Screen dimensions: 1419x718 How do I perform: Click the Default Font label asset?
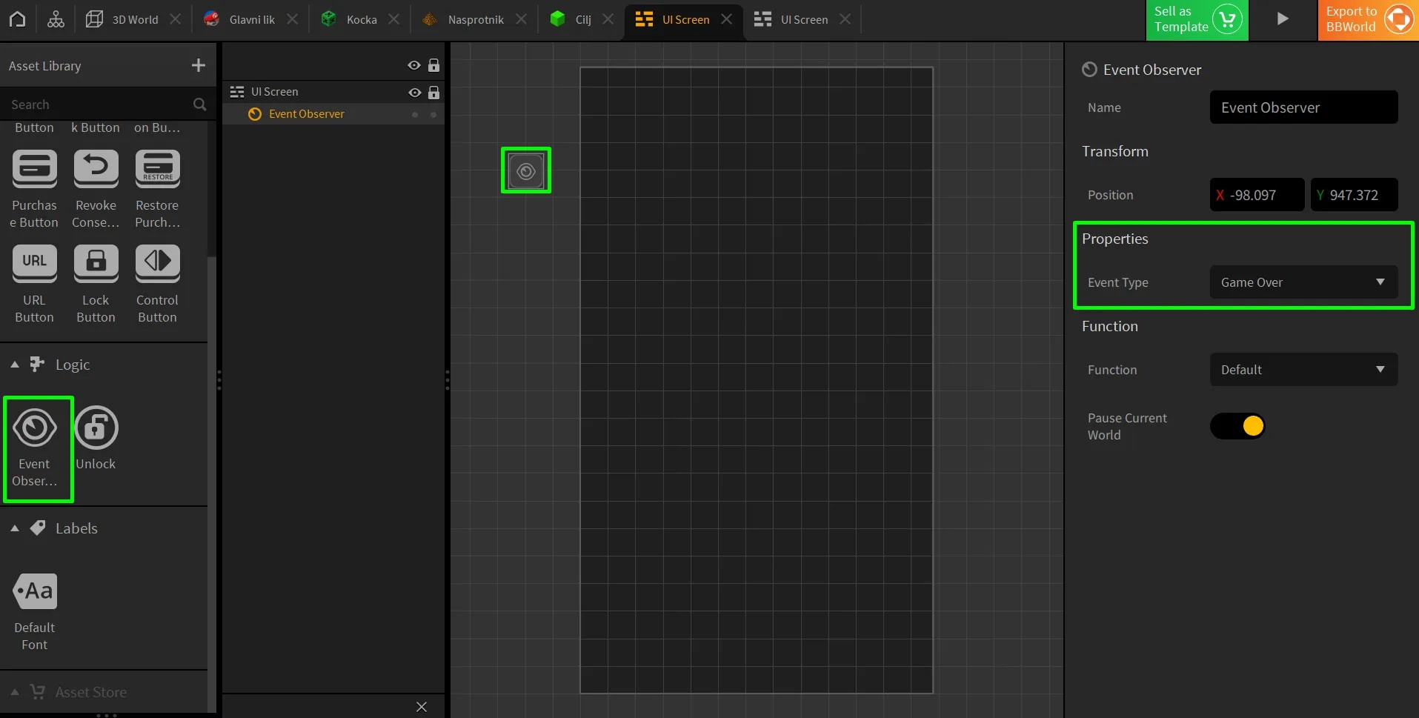pyautogui.click(x=35, y=591)
